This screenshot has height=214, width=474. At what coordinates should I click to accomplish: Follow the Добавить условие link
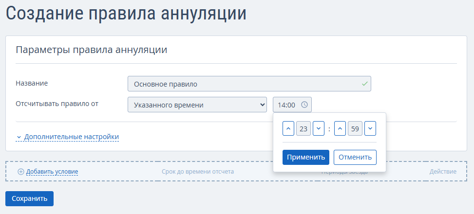(52, 172)
